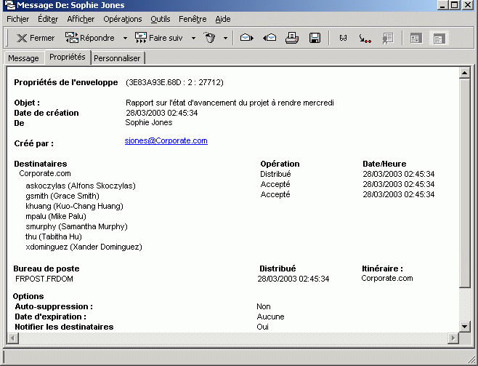478x366 pixels.
Task: Open the Aide menu
Action: (223, 19)
